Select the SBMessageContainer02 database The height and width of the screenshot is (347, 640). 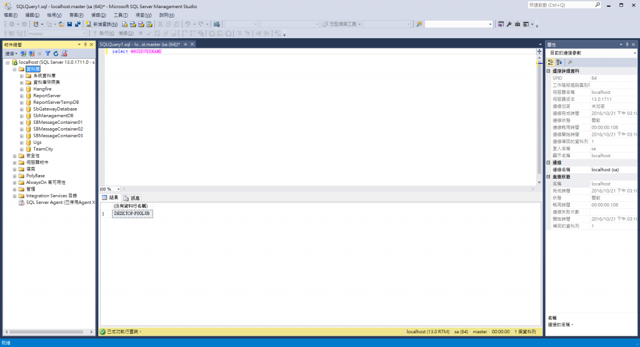(x=57, y=129)
